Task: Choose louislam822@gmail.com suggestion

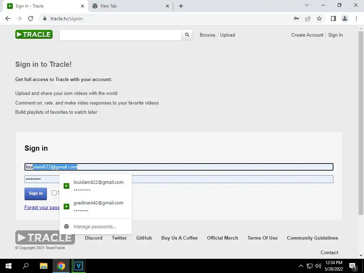Action: pos(96,186)
